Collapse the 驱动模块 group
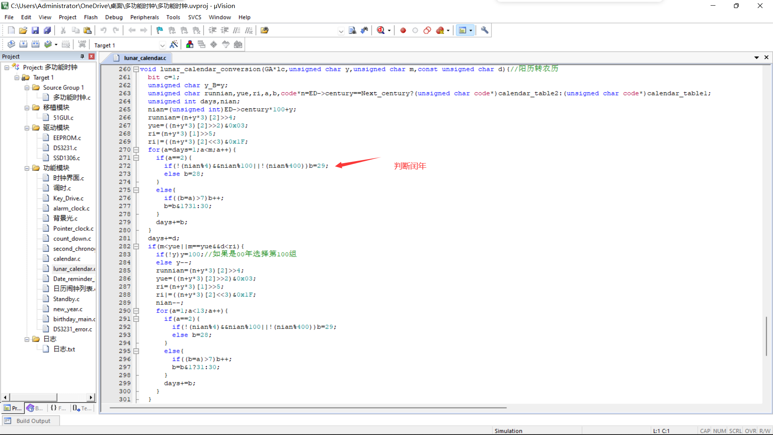This screenshot has width=773, height=435. pyautogui.click(x=27, y=128)
